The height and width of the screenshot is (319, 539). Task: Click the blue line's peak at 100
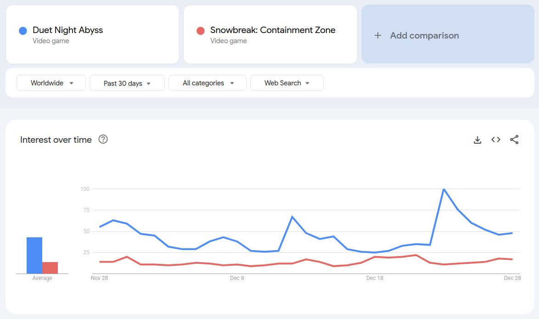point(444,189)
